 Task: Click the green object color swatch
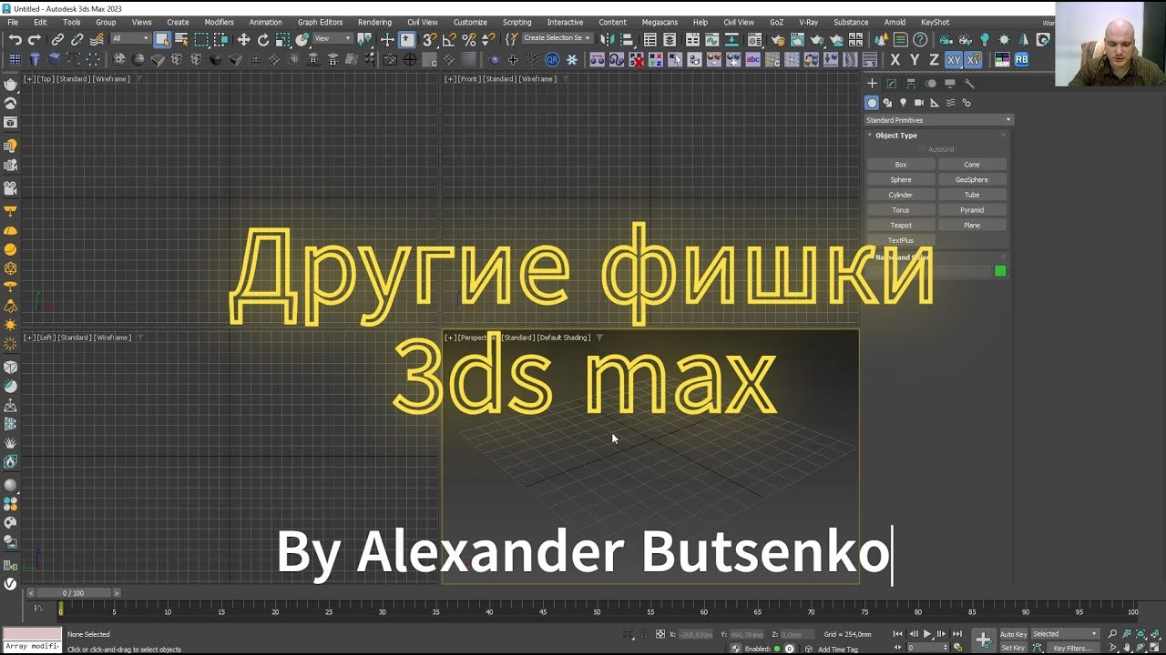click(1000, 271)
